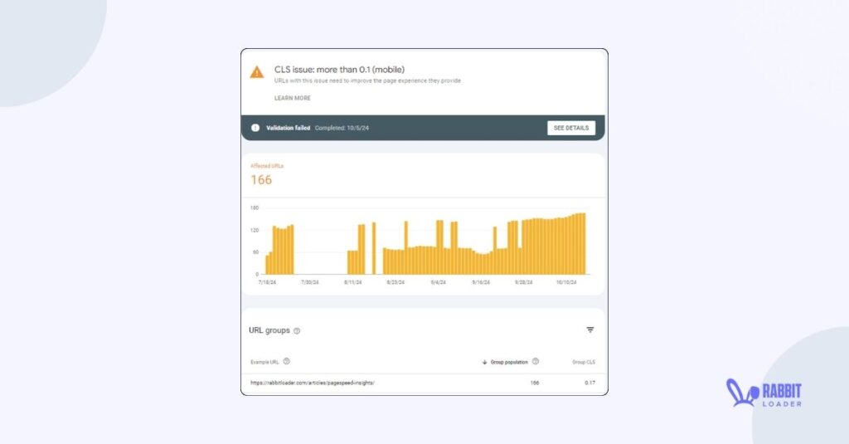849x444 pixels.
Task: Click the 10/10/24 chart date label
Action: pyautogui.click(x=566, y=282)
